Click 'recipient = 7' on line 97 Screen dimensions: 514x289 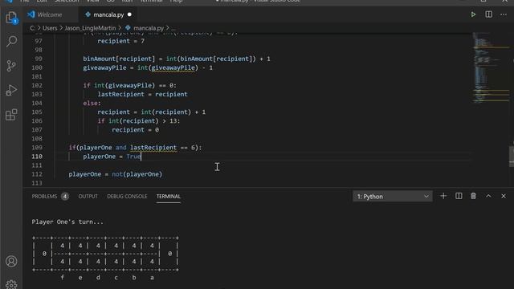[120, 41]
